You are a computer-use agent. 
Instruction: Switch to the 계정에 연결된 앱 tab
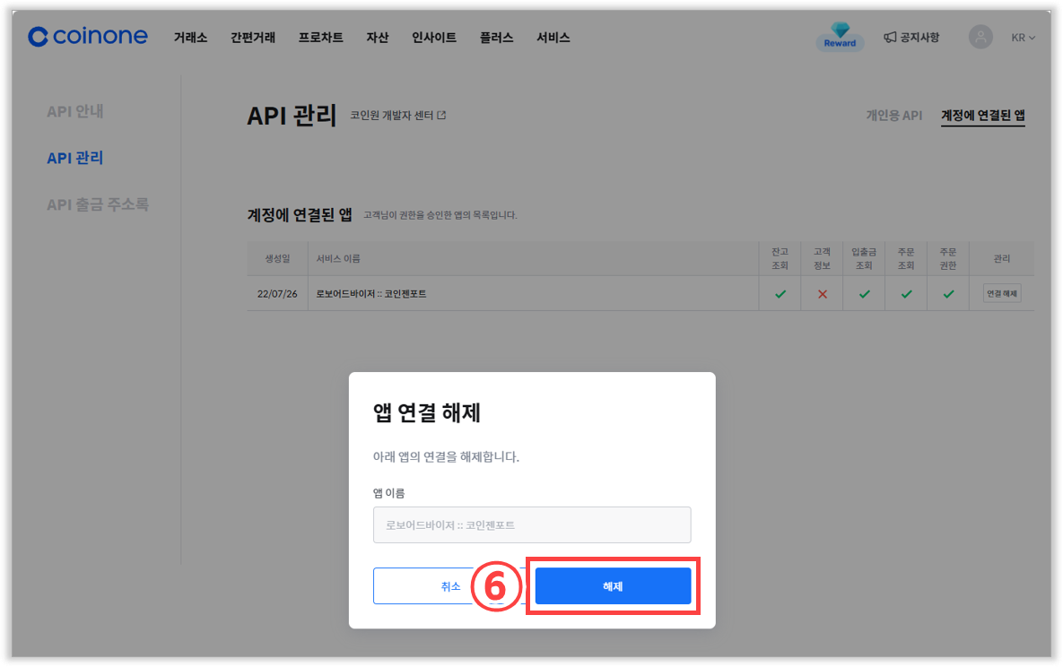pos(982,116)
